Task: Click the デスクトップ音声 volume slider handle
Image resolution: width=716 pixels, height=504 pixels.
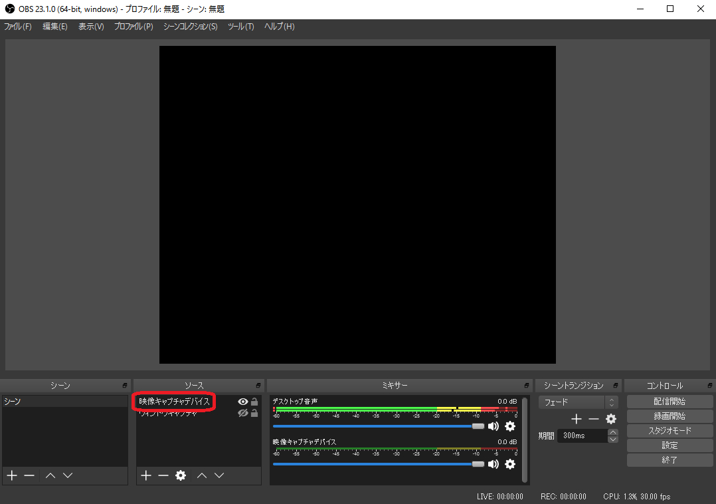Action: [x=478, y=426]
